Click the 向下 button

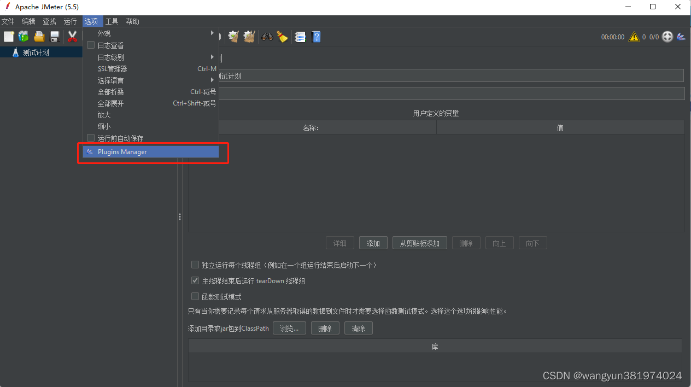coord(532,243)
